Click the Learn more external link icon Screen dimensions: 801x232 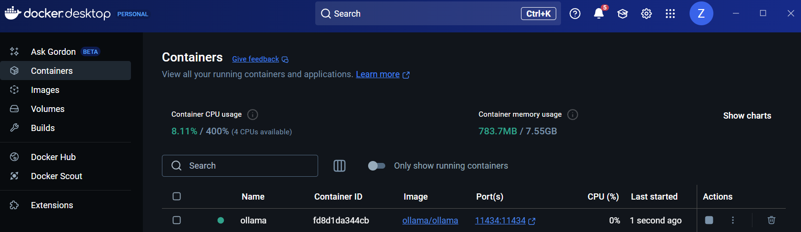pyautogui.click(x=406, y=75)
